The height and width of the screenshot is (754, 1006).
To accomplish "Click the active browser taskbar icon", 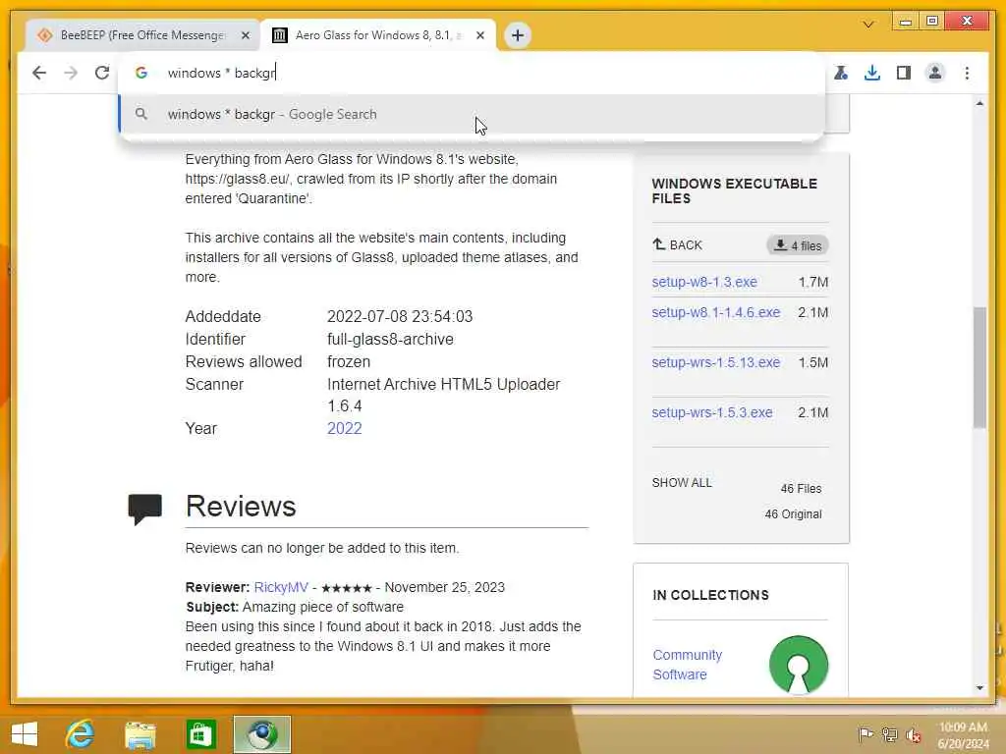I will click(x=261, y=734).
